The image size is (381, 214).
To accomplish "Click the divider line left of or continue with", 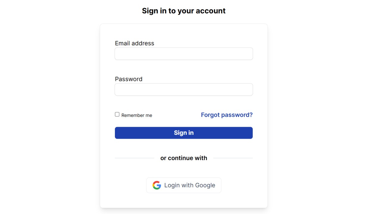I will pos(135,158).
